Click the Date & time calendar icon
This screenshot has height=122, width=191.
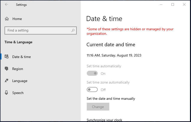pos(7,57)
